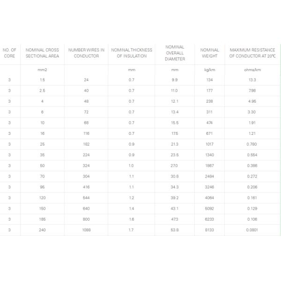Click the 1088 wires cell
This screenshot has height=281, width=281.
(86, 230)
